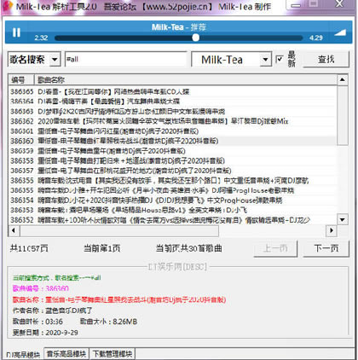Viewport: 358px width, 360px height.
Task: Click the horizontal scrollbar left arrow
Action: [14, 230]
